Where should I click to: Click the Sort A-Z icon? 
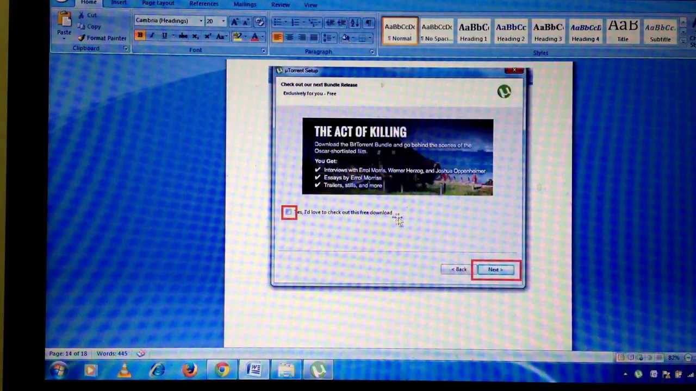(x=355, y=23)
